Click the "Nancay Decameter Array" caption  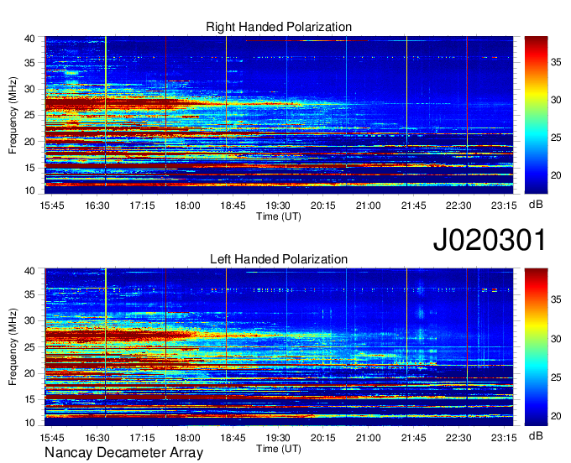point(123,452)
